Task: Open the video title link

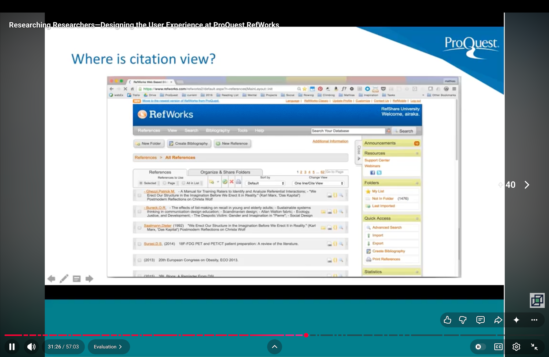Action: 144,25
